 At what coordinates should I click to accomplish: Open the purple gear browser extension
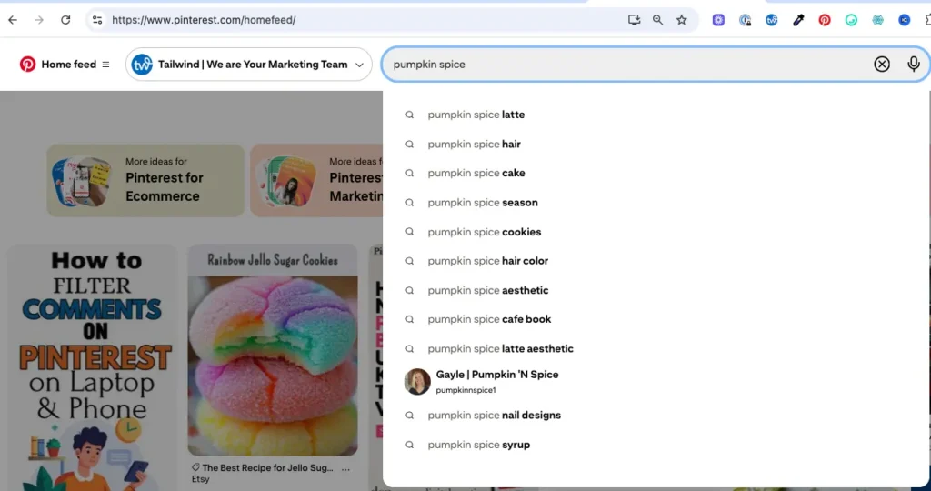coord(718,20)
